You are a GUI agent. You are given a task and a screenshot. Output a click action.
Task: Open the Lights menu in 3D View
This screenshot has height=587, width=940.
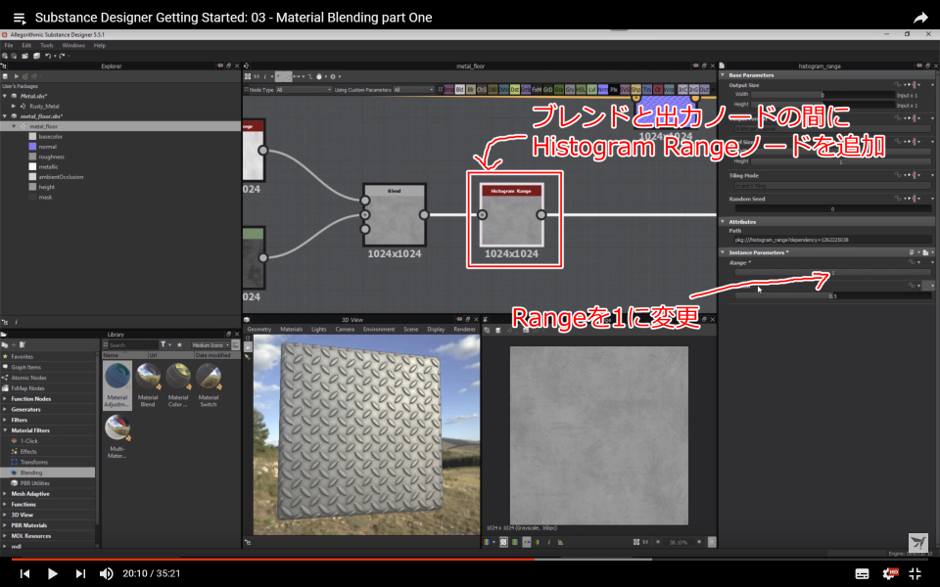tap(319, 330)
